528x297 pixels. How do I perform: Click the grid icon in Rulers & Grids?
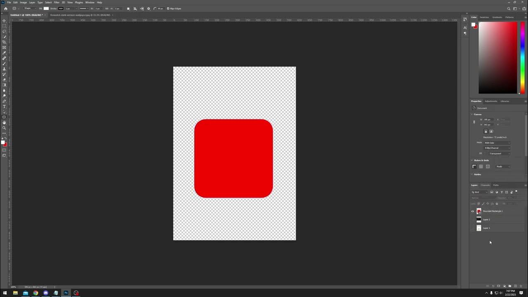(481, 167)
